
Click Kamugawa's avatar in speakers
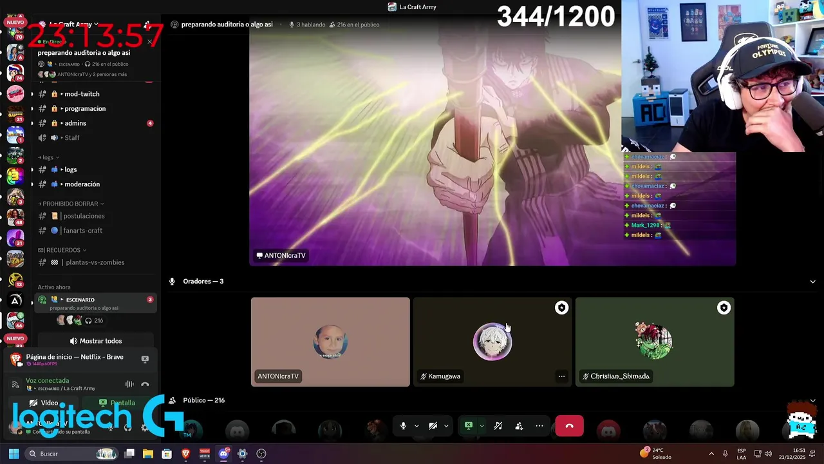tap(492, 342)
